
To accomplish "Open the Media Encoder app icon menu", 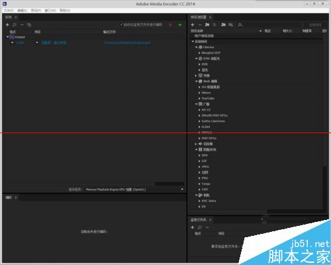I will 5,3.
